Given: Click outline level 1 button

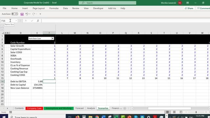Looking at the screenshot, I should (2, 26).
